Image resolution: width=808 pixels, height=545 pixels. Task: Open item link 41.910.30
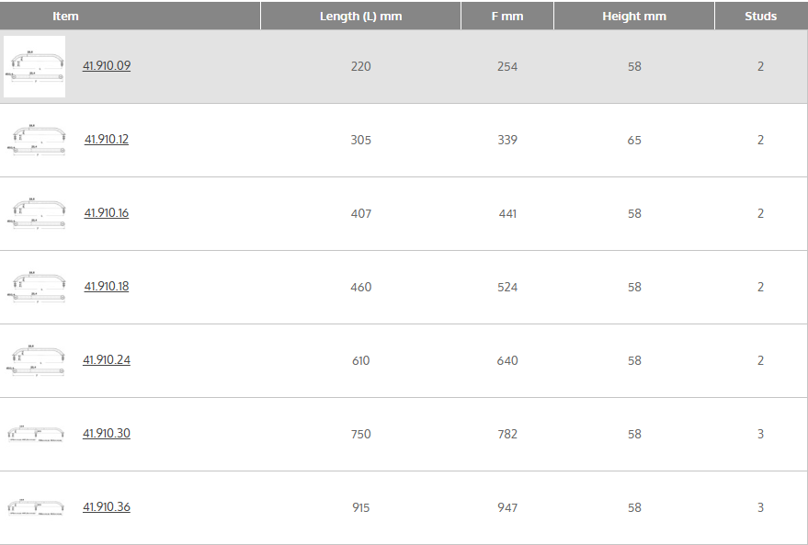[107, 434]
